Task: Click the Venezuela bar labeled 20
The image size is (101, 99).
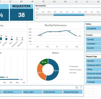Action: (x=22, y=40)
